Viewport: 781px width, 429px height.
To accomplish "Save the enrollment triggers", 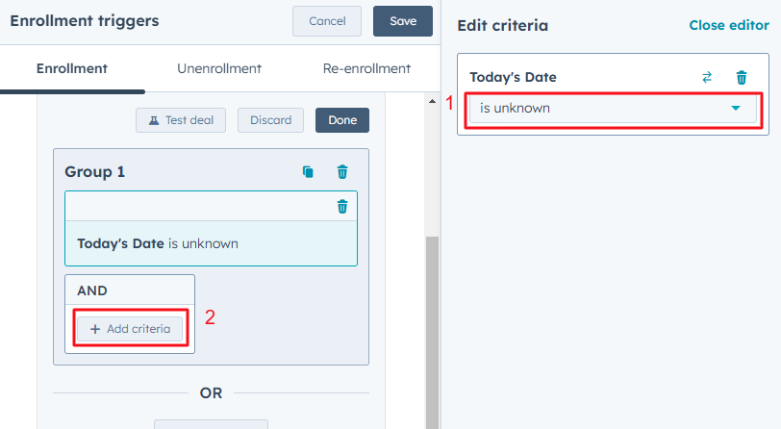I will point(403,21).
